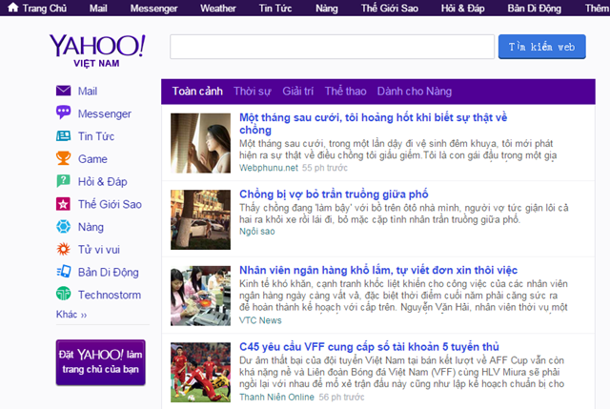Click the Tin Tức newspaper icon

(64, 135)
